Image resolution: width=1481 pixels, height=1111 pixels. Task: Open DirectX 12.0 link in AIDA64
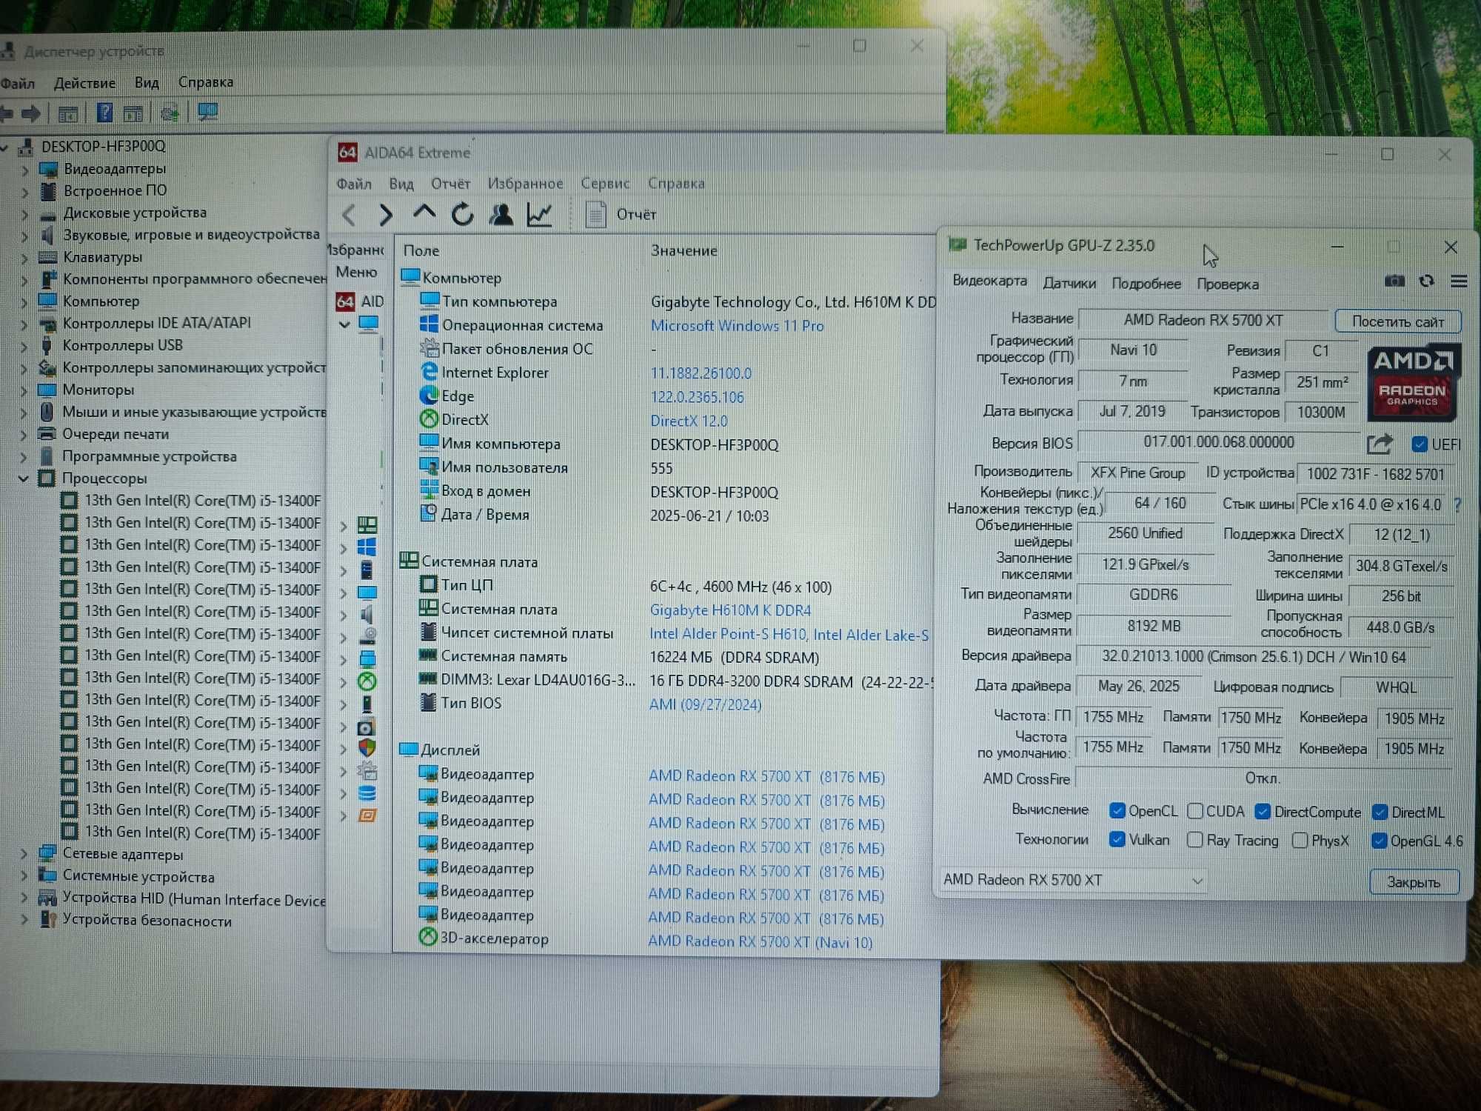(689, 421)
